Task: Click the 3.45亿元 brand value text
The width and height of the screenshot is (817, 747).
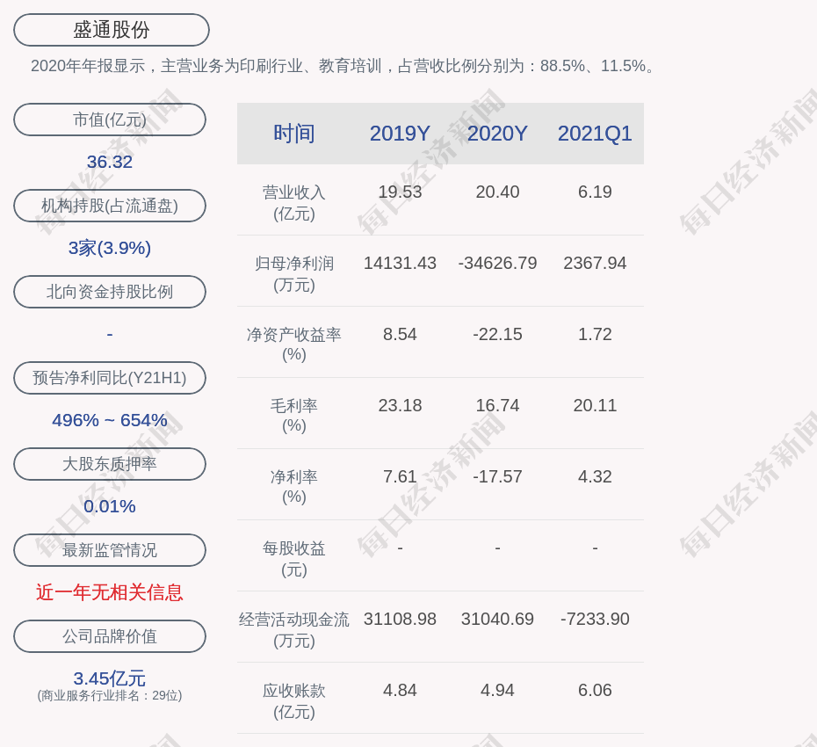Action: pyautogui.click(x=110, y=678)
